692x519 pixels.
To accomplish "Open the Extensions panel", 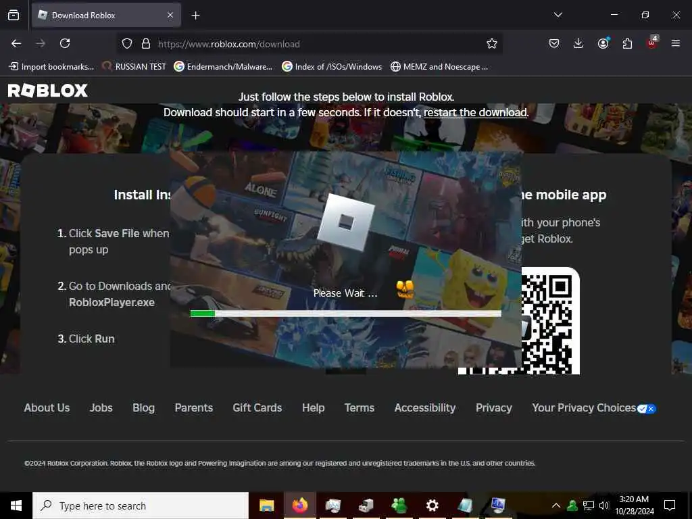I will (627, 43).
